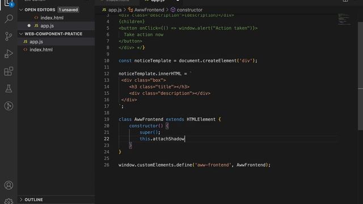Open app.js in the project file tree
Screen dimensions: 363x204
[36, 41]
